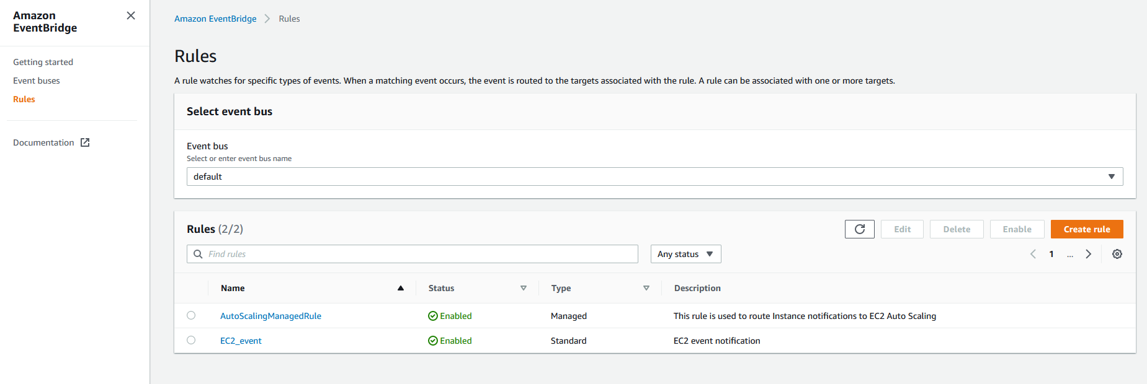
Task: Go to previous page of rules
Action: pyautogui.click(x=1033, y=254)
